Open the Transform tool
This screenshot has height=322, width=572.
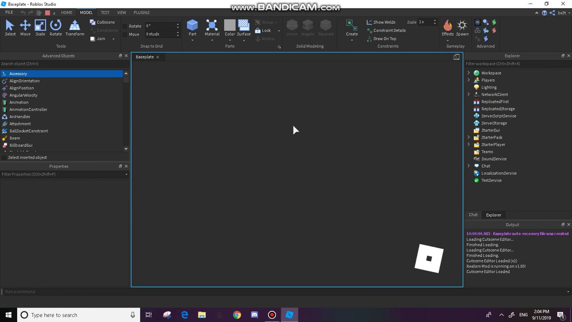click(x=75, y=28)
